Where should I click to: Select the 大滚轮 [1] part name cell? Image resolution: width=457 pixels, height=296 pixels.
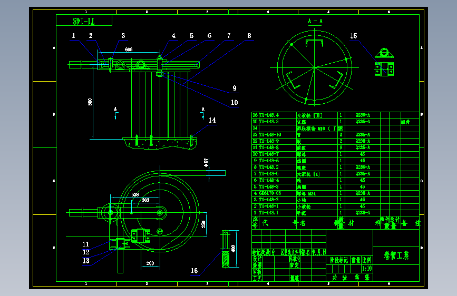(308, 174)
